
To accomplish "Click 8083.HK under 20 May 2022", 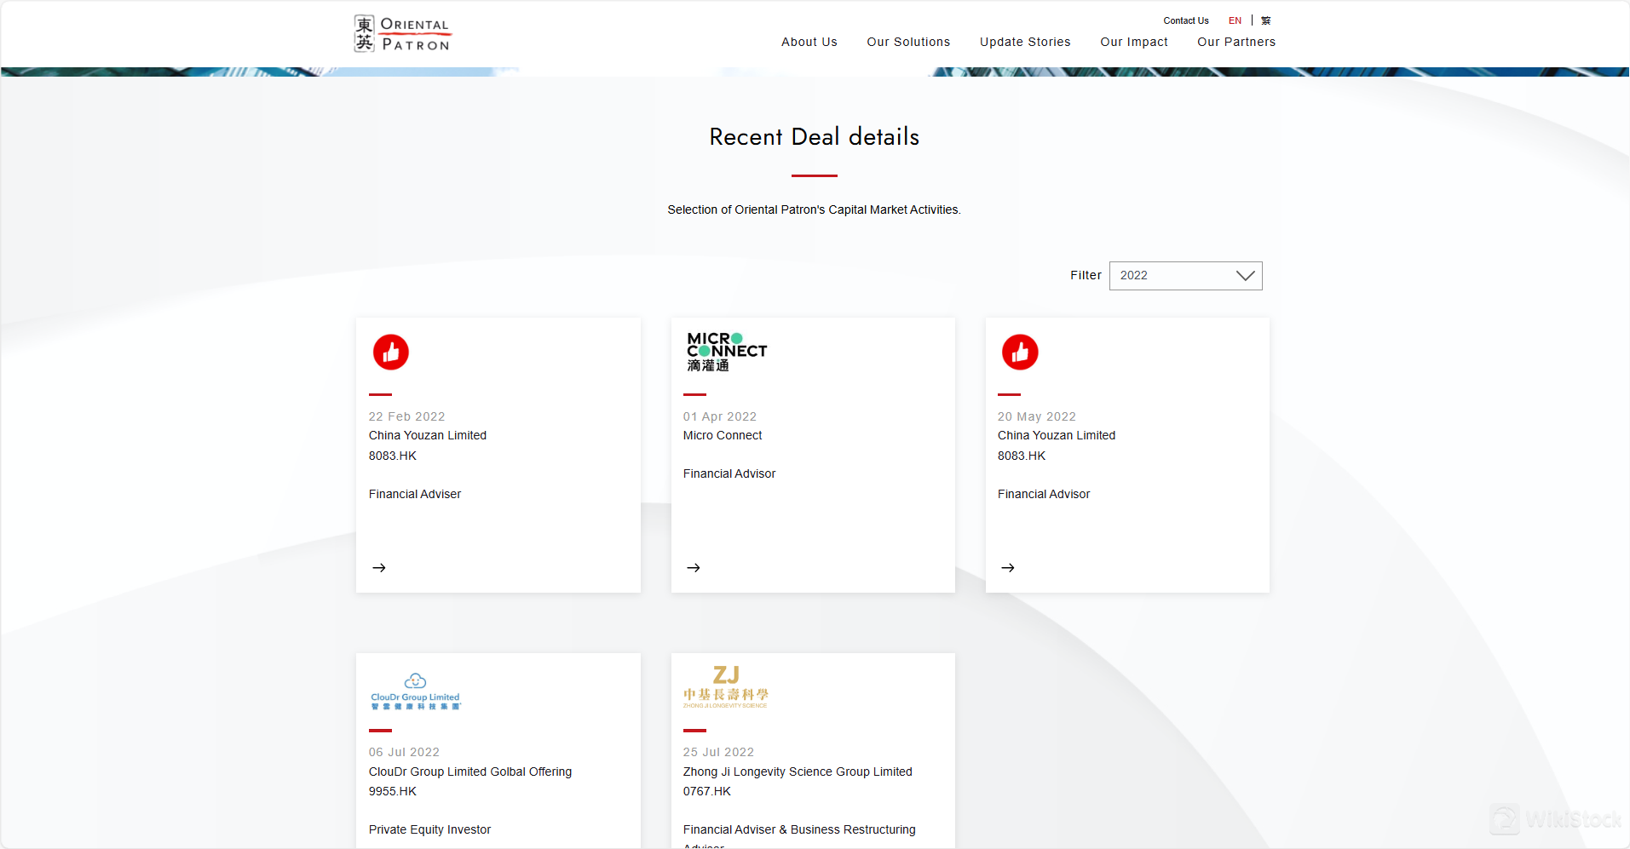I will coord(1022,456).
